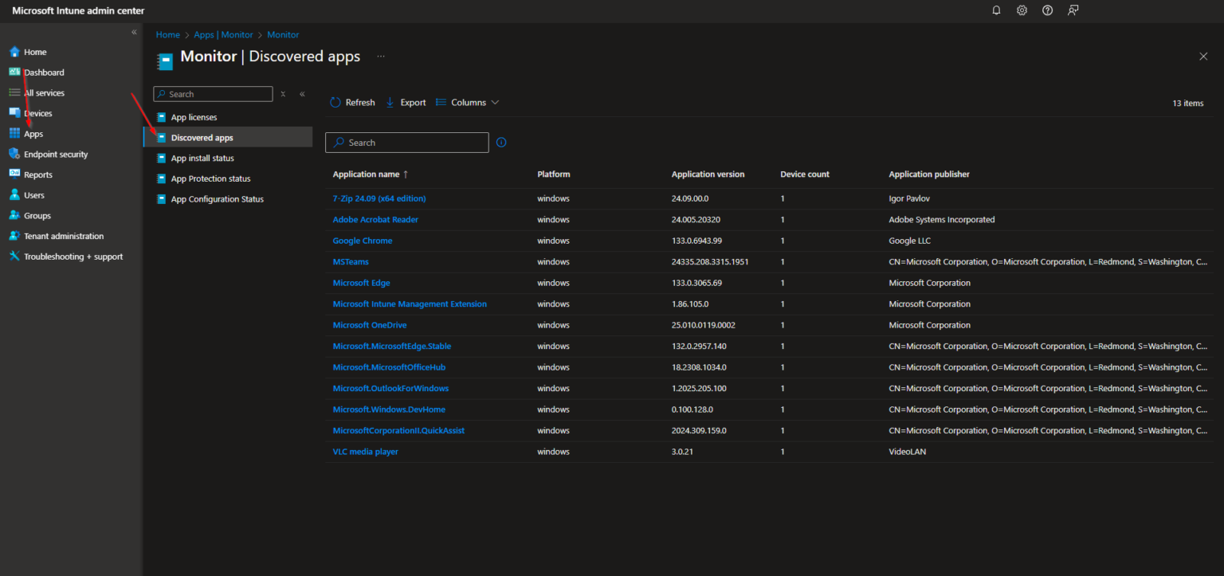Click the Home icon in the sidebar

[x=14, y=52]
